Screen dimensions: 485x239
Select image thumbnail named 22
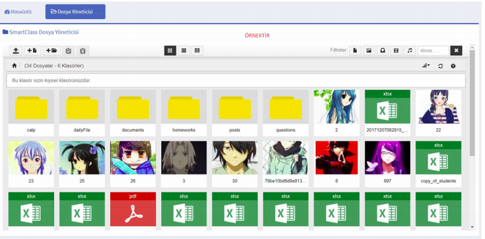(x=438, y=106)
